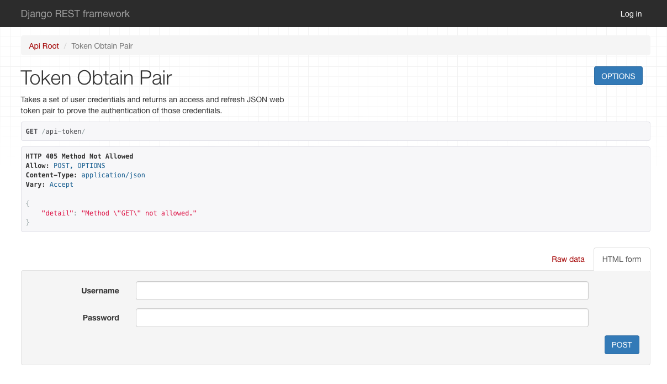Click the OPTIONS link in the Allow header
The image size is (667, 384).
[91, 165]
